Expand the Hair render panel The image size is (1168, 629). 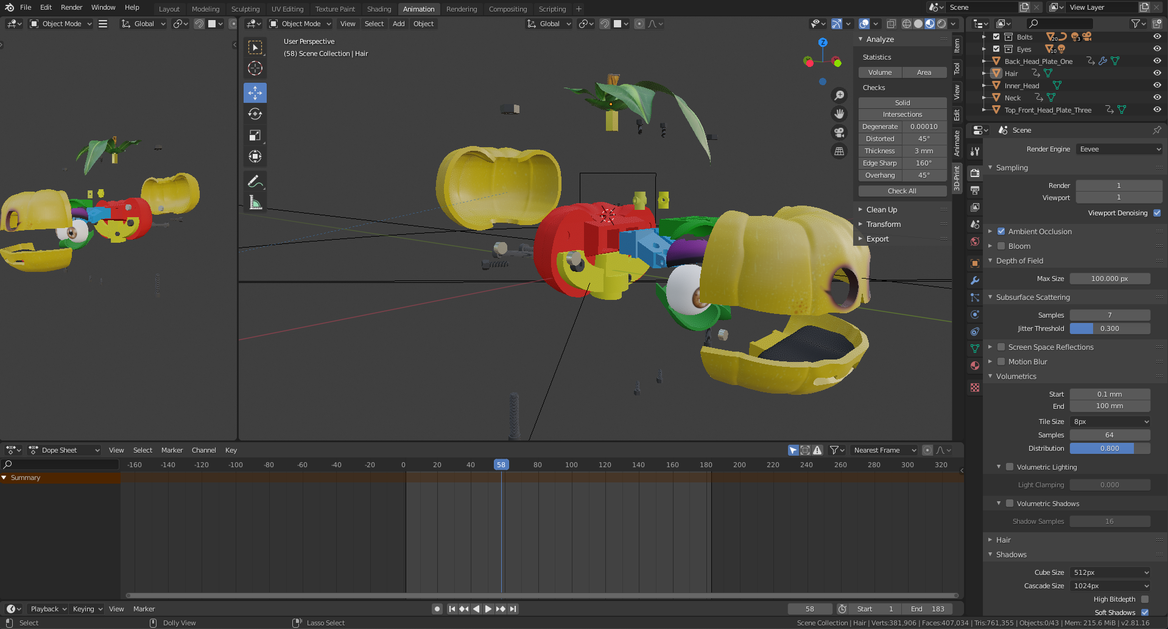tap(1003, 540)
